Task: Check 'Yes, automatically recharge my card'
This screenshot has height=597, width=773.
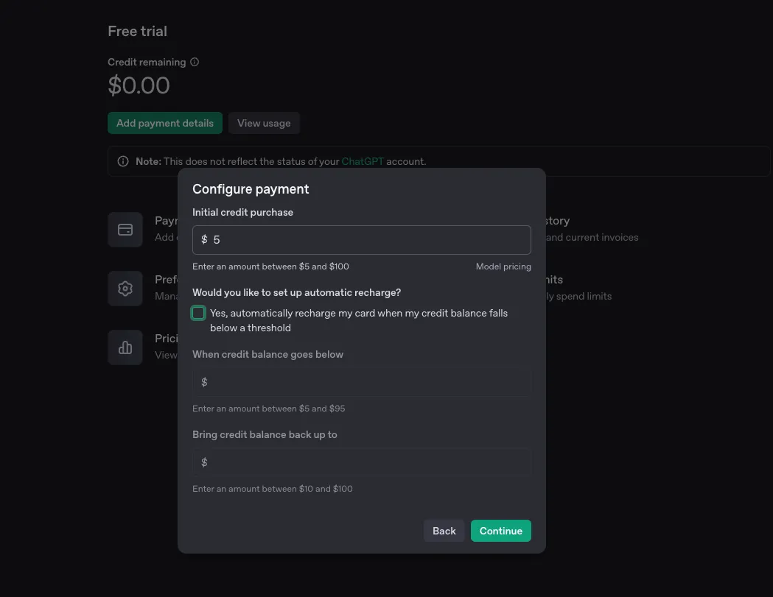Action: pyautogui.click(x=197, y=312)
